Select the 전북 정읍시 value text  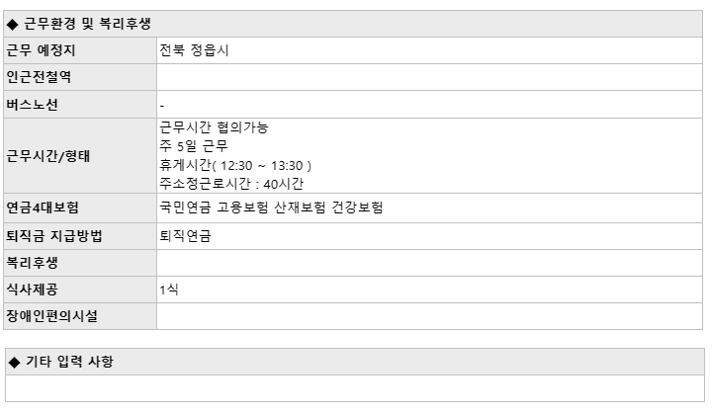tap(194, 50)
